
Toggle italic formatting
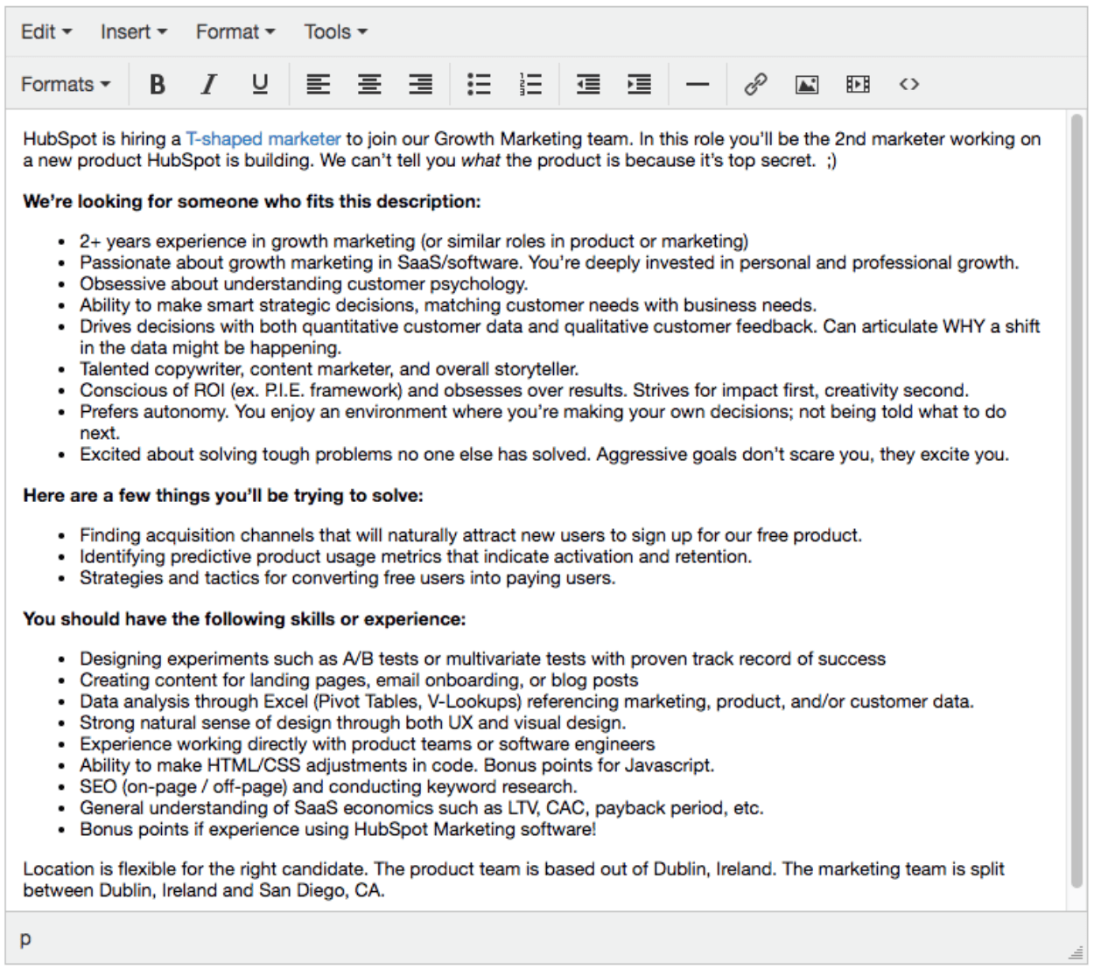[x=208, y=84]
